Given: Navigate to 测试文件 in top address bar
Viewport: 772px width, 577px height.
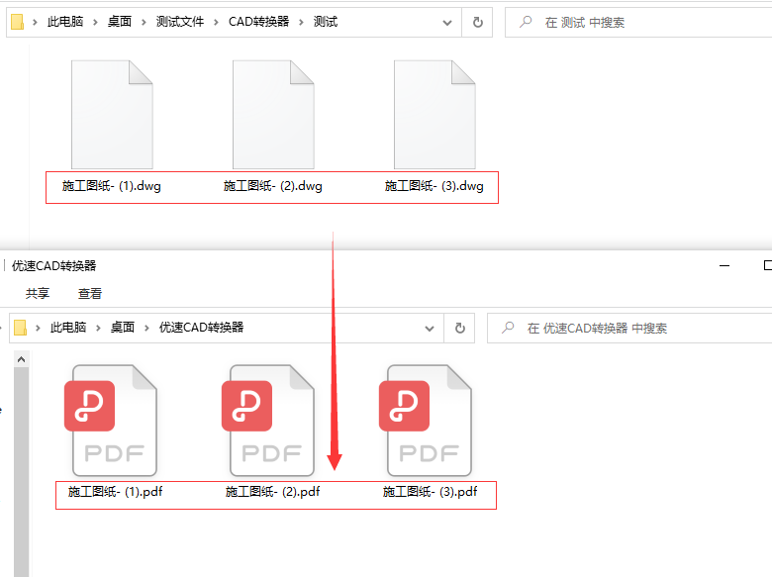Looking at the screenshot, I should click(x=180, y=22).
